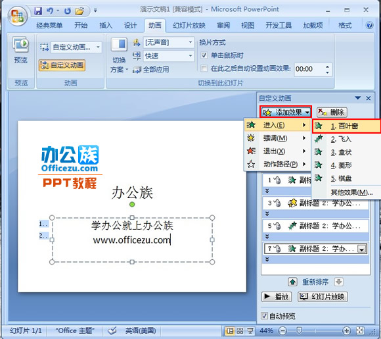Open the Classic Menu (经典菜单) tab
This screenshot has height=339, width=381.
tap(49, 25)
